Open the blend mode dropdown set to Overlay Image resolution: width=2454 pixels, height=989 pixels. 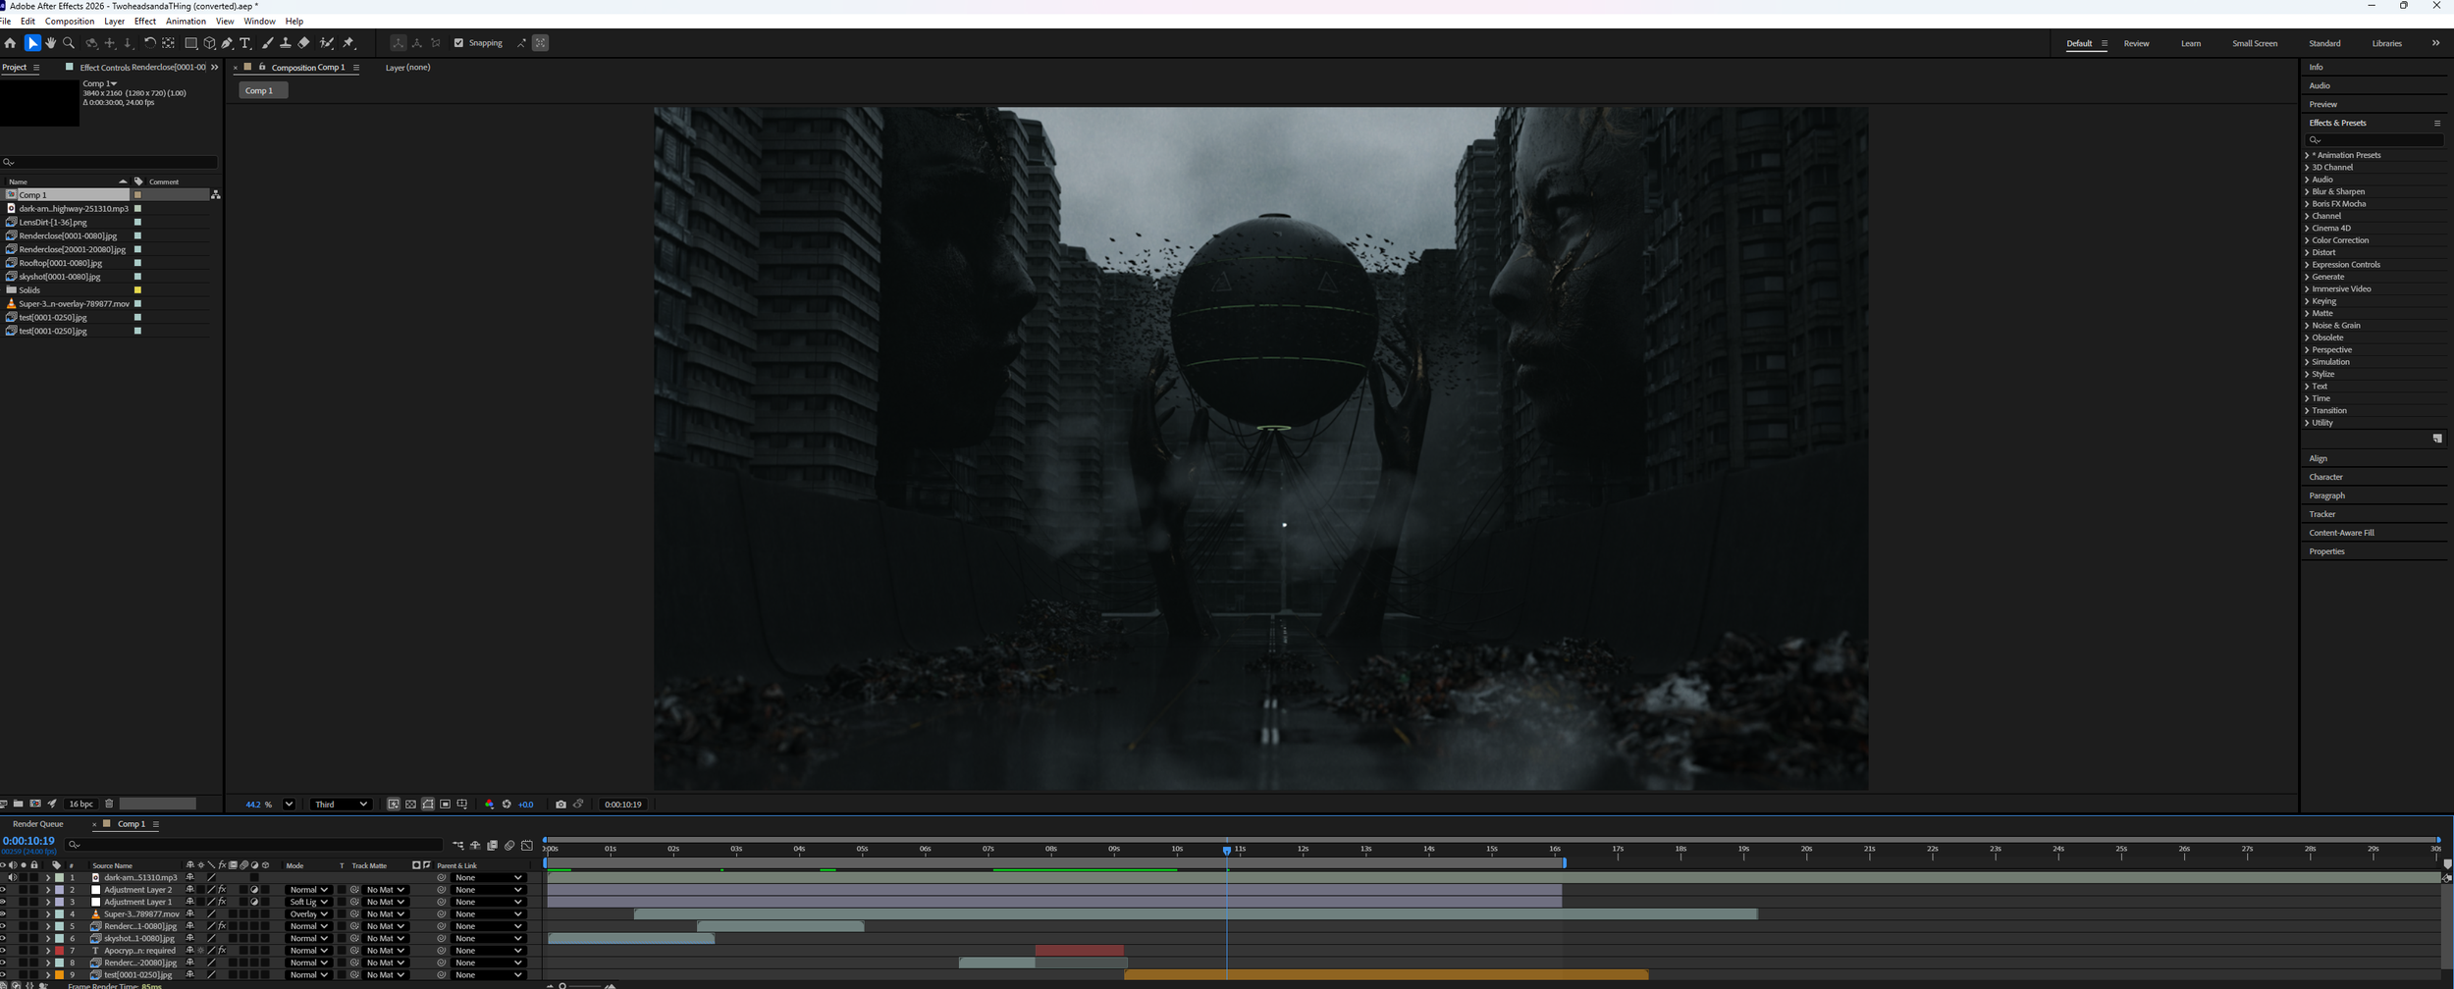coord(307,913)
